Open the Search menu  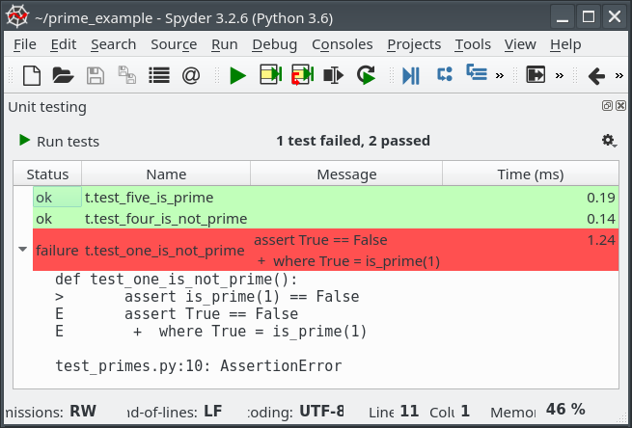click(x=113, y=44)
